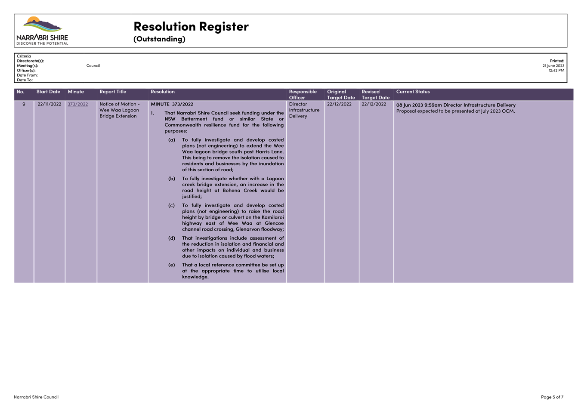Image resolution: width=581 pixels, height=411 pixels.
Task: Click the Responsible Officer column header
Action: (303, 95)
